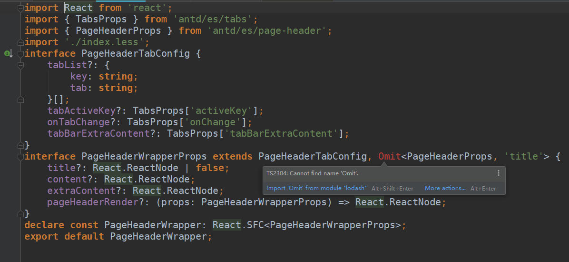
Task: Click the 'antd/es/page-header' import path
Action: coord(267,31)
